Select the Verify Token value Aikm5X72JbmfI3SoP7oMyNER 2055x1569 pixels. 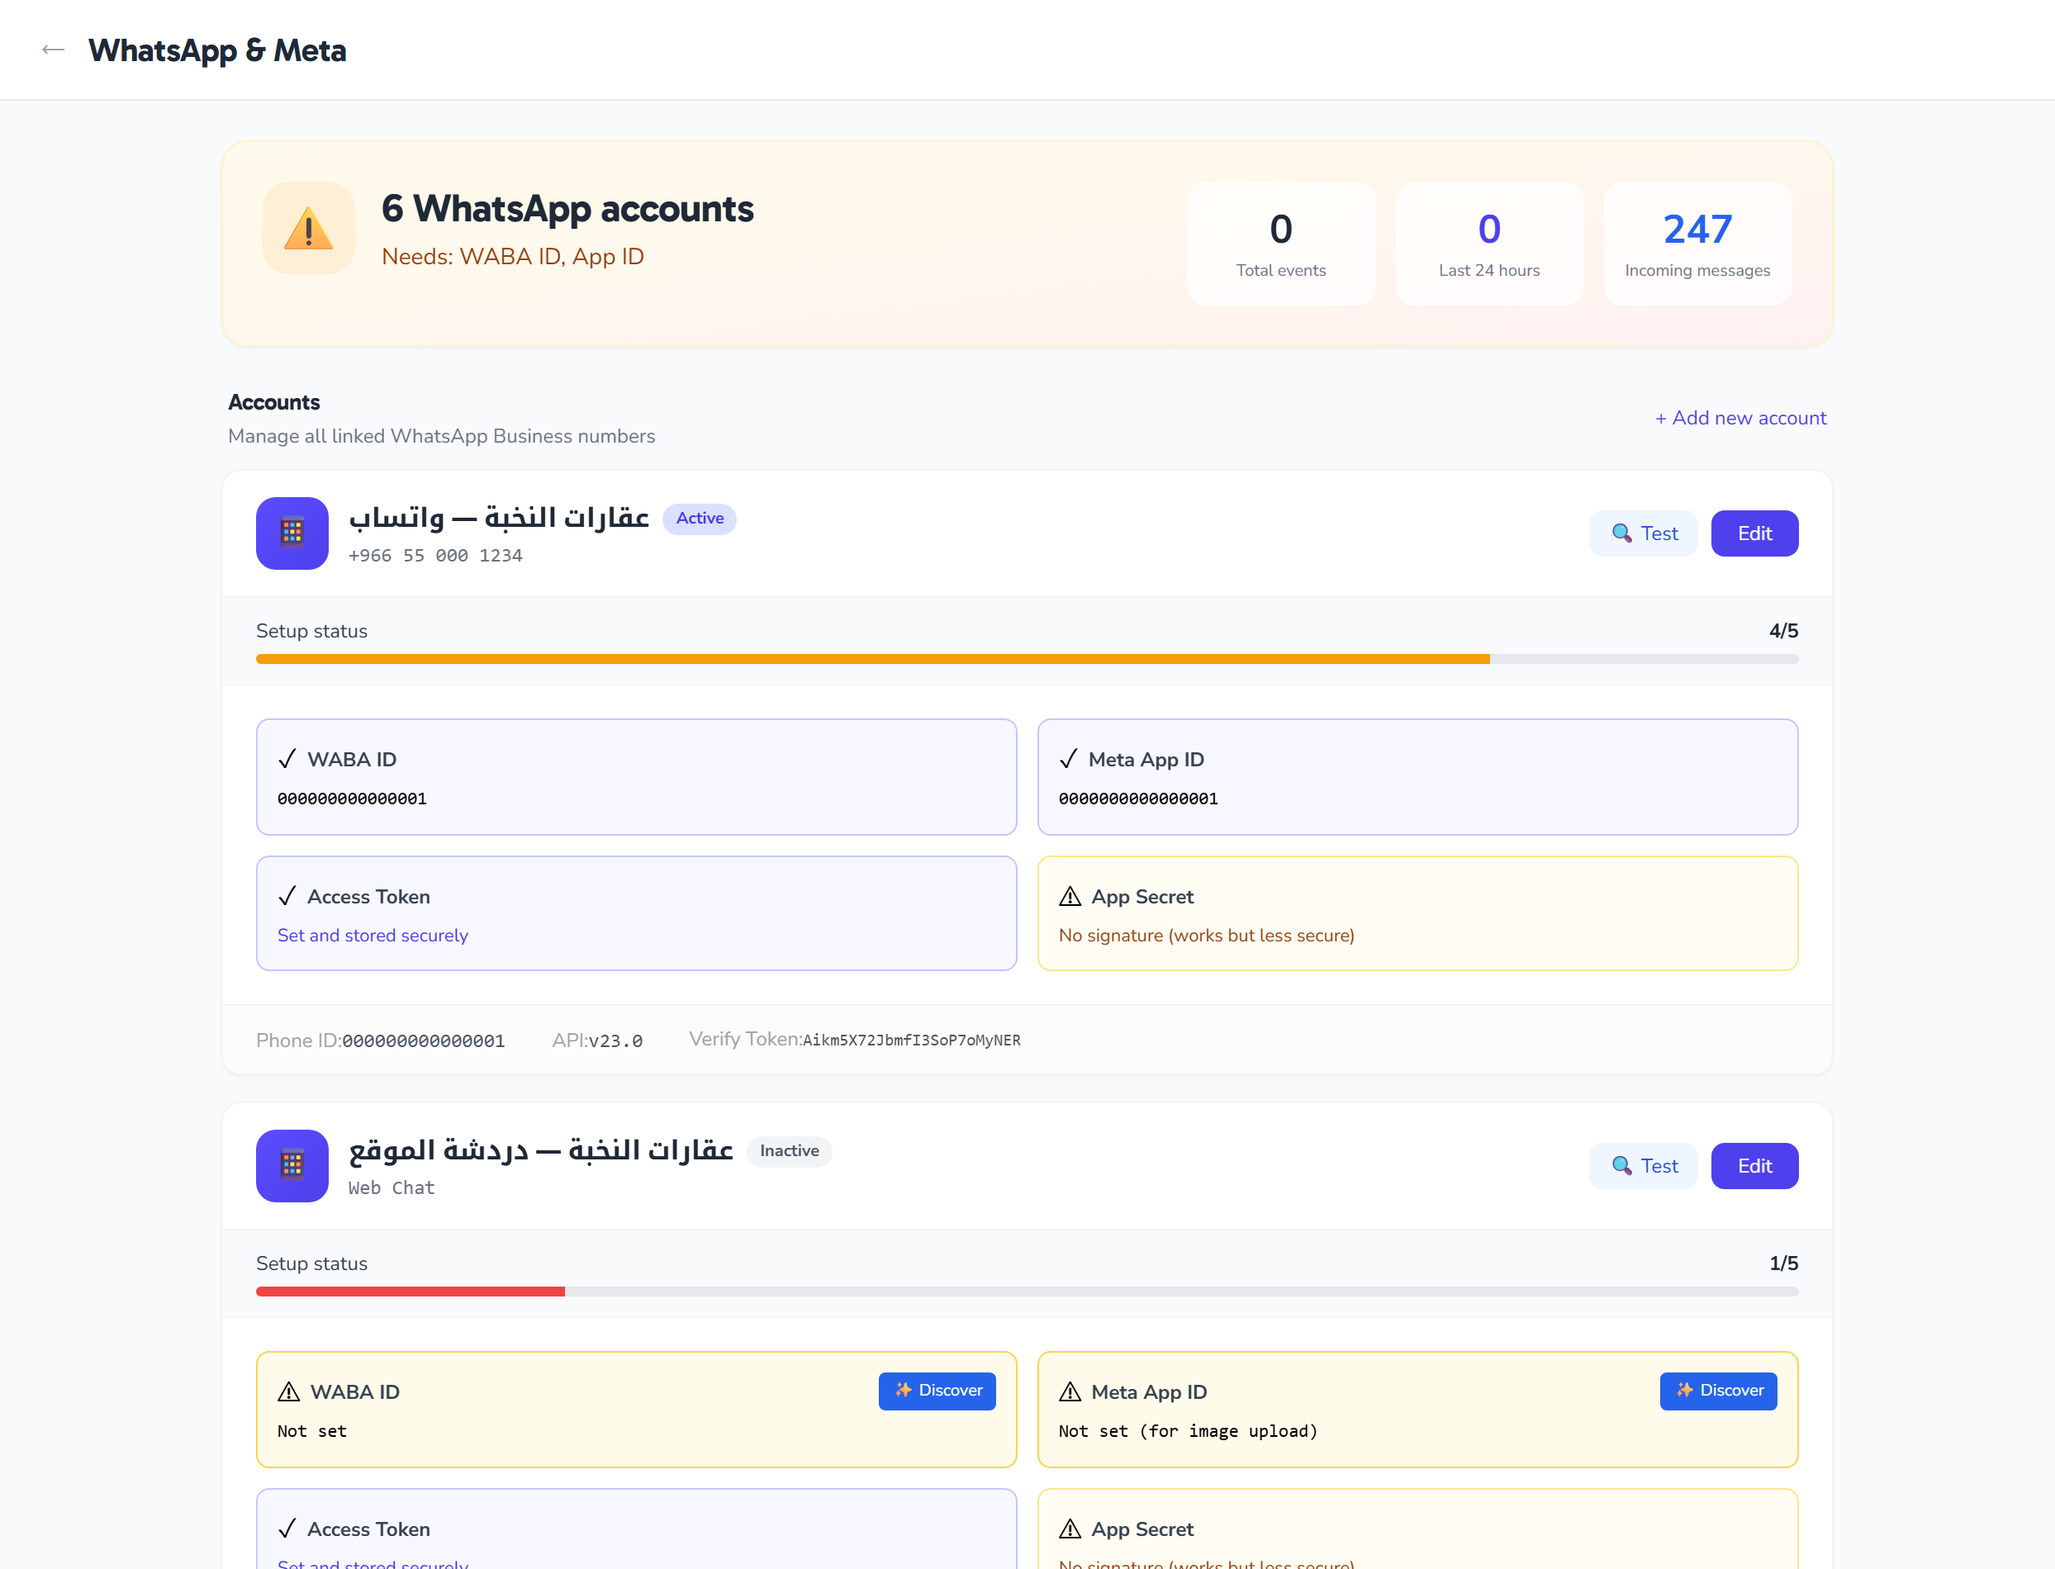912,1040
